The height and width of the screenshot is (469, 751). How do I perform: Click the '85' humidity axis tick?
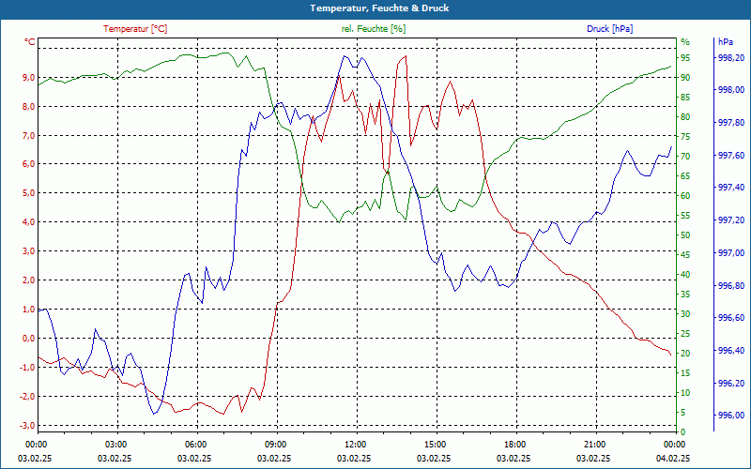pyautogui.click(x=685, y=98)
